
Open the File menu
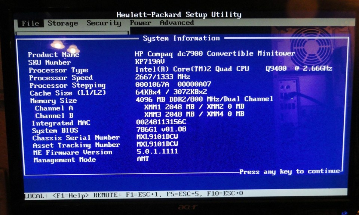(30, 24)
